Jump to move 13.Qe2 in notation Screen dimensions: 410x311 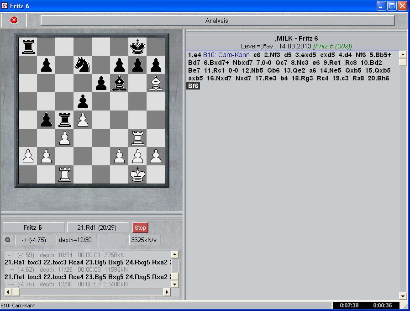[x=294, y=70]
